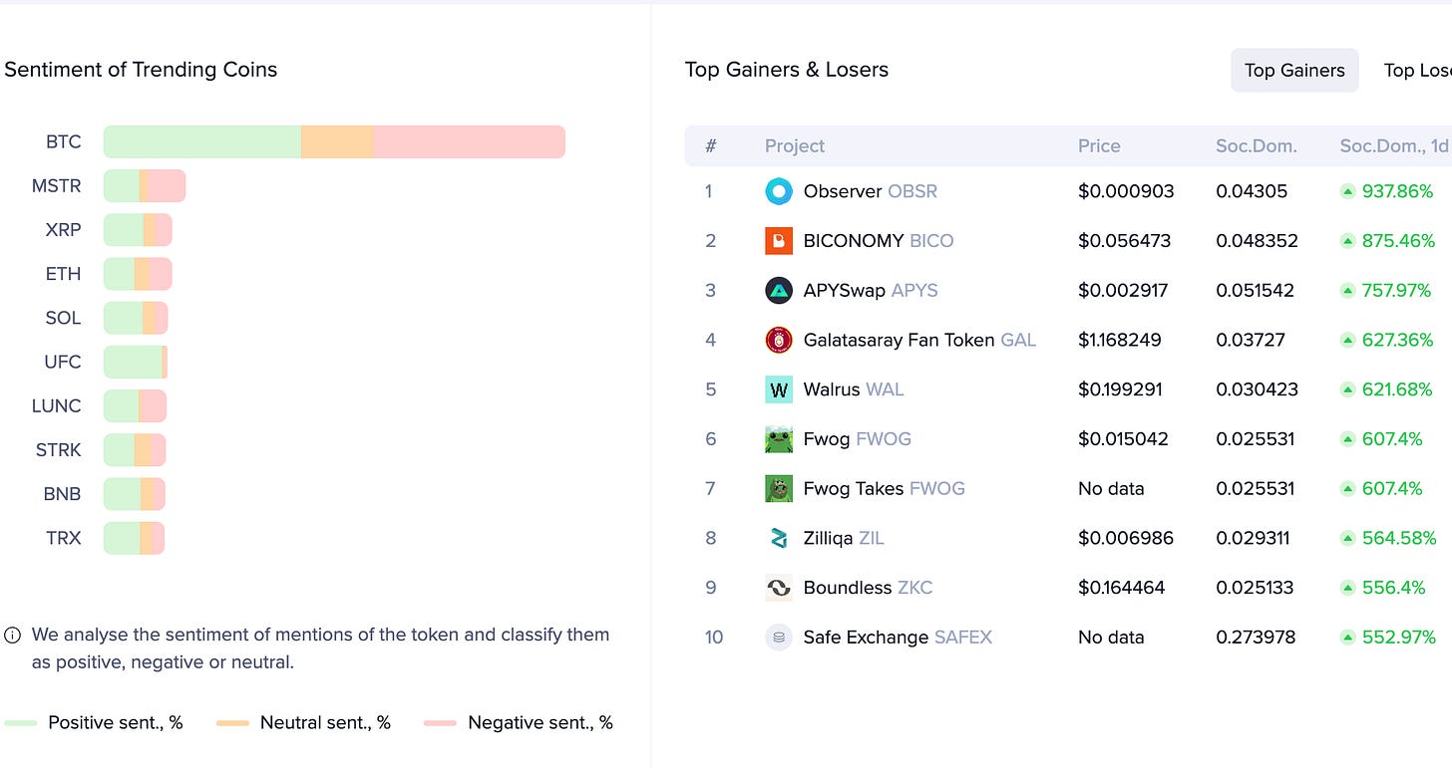This screenshot has width=1452, height=768.
Task: Switch to the Top Losers tab
Action: click(1417, 70)
